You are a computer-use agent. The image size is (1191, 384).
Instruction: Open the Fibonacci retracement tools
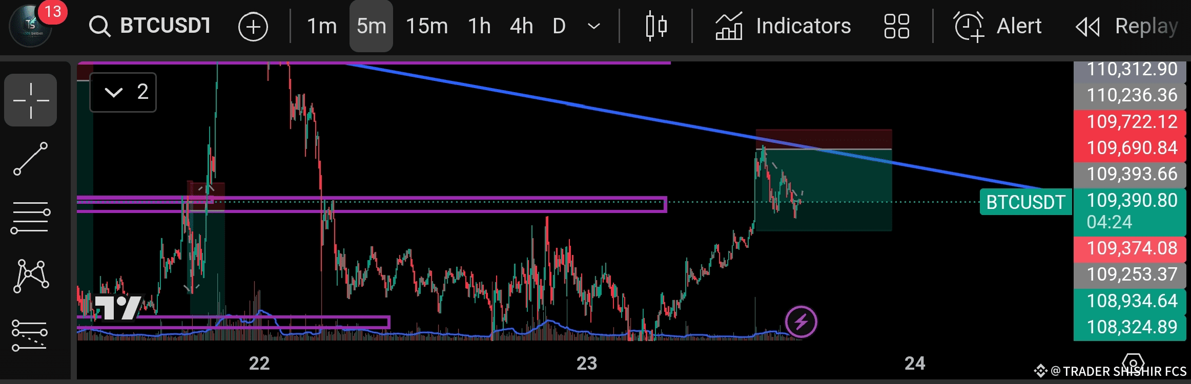click(31, 218)
